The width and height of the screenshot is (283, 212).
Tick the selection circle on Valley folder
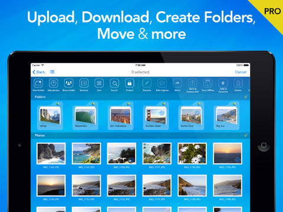(56, 112)
